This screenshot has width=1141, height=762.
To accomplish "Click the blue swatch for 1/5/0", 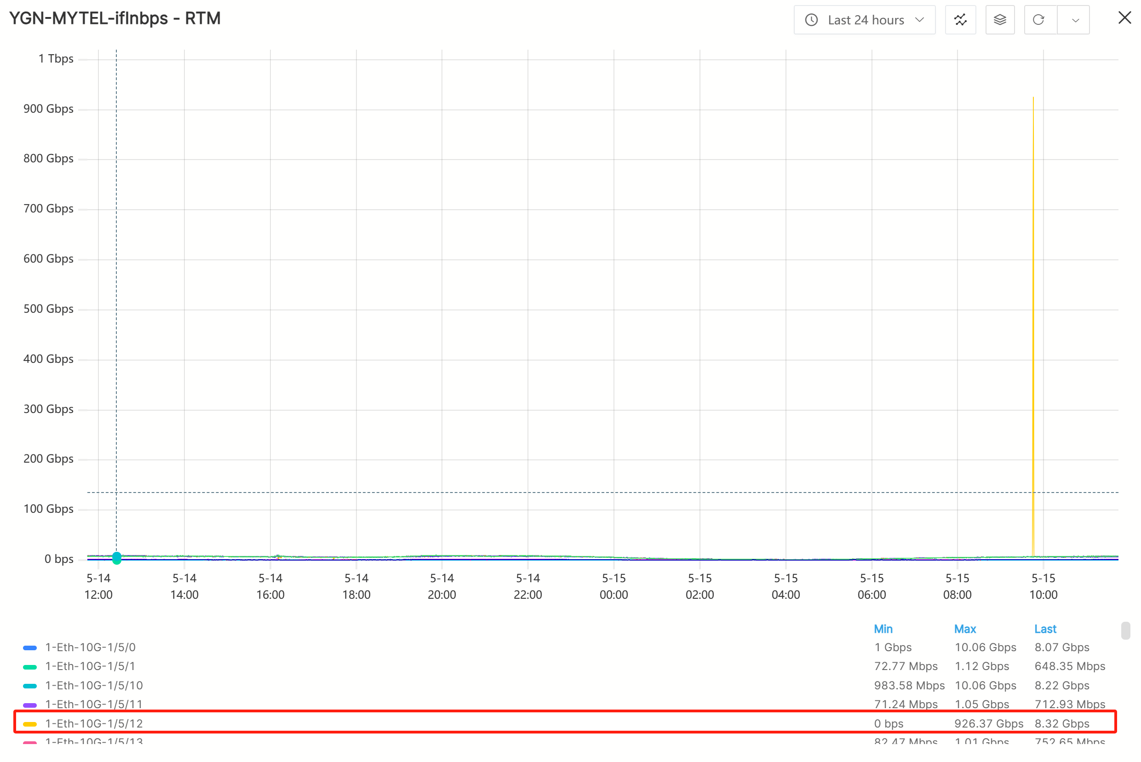I will click(x=30, y=648).
